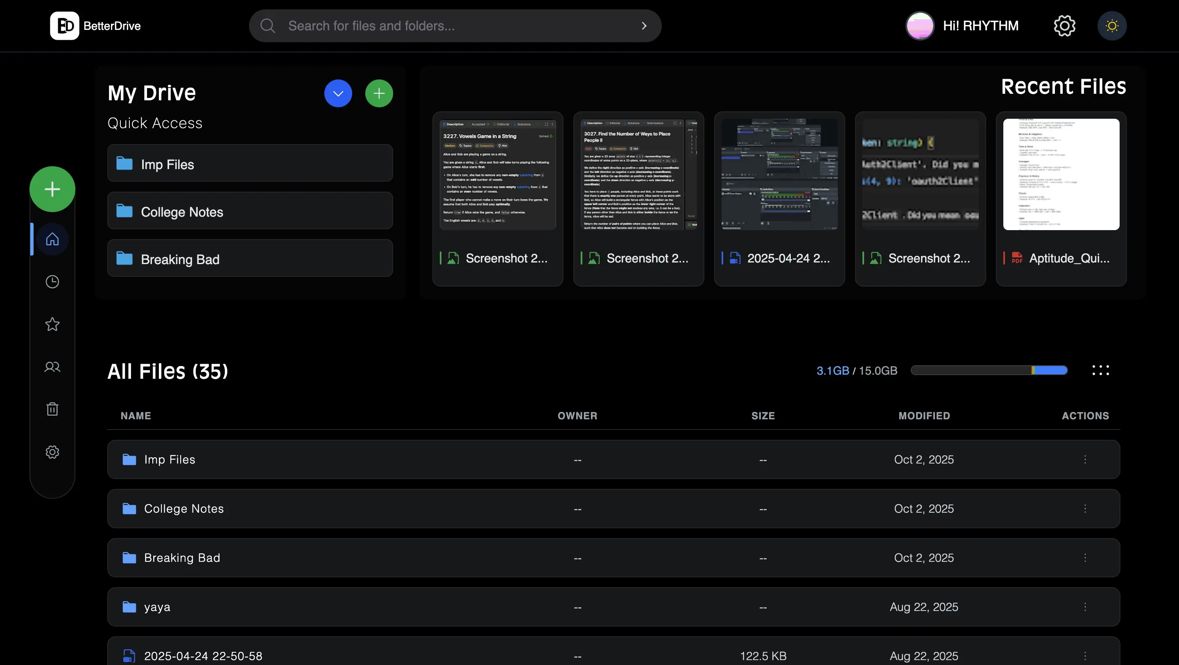The width and height of the screenshot is (1179, 665).
Task: Collapse My Drive with blue chevron button
Action: (x=338, y=93)
